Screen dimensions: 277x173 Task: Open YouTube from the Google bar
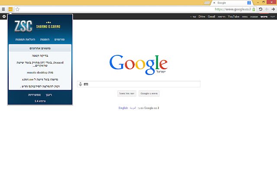coord(234,16)
